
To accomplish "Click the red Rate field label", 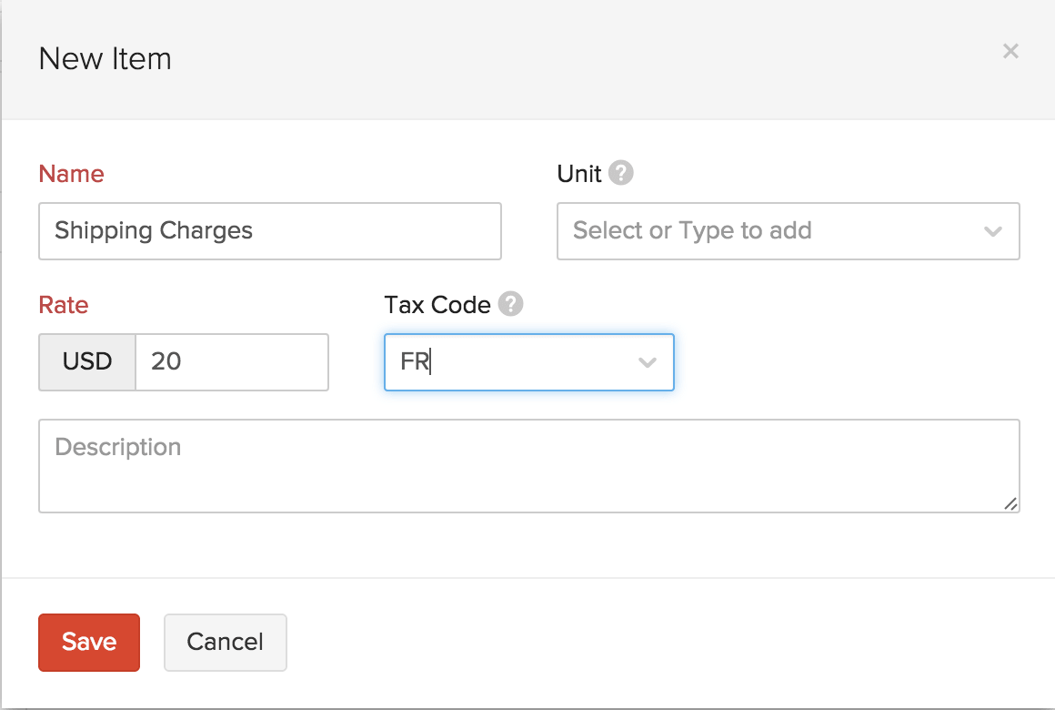I will 63,305.
